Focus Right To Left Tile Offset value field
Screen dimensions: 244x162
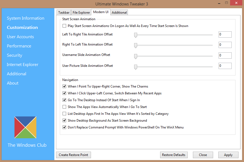(225, 45)
